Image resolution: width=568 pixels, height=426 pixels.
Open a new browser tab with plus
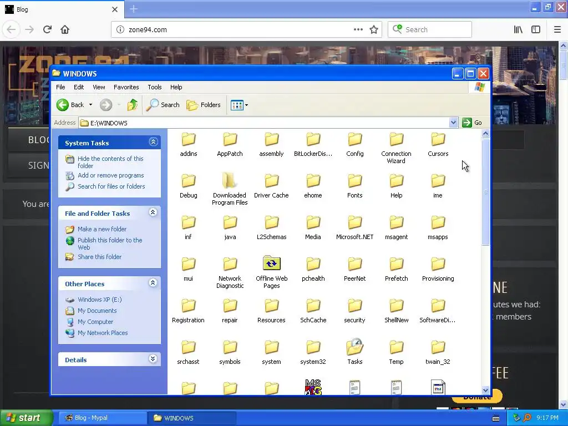pos(134,9)
